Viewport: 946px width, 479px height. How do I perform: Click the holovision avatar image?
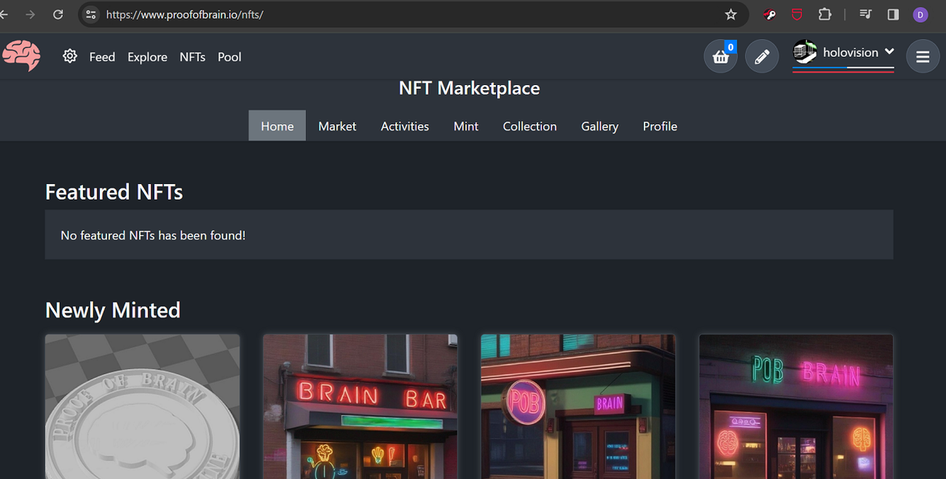(x=805, y=52)
